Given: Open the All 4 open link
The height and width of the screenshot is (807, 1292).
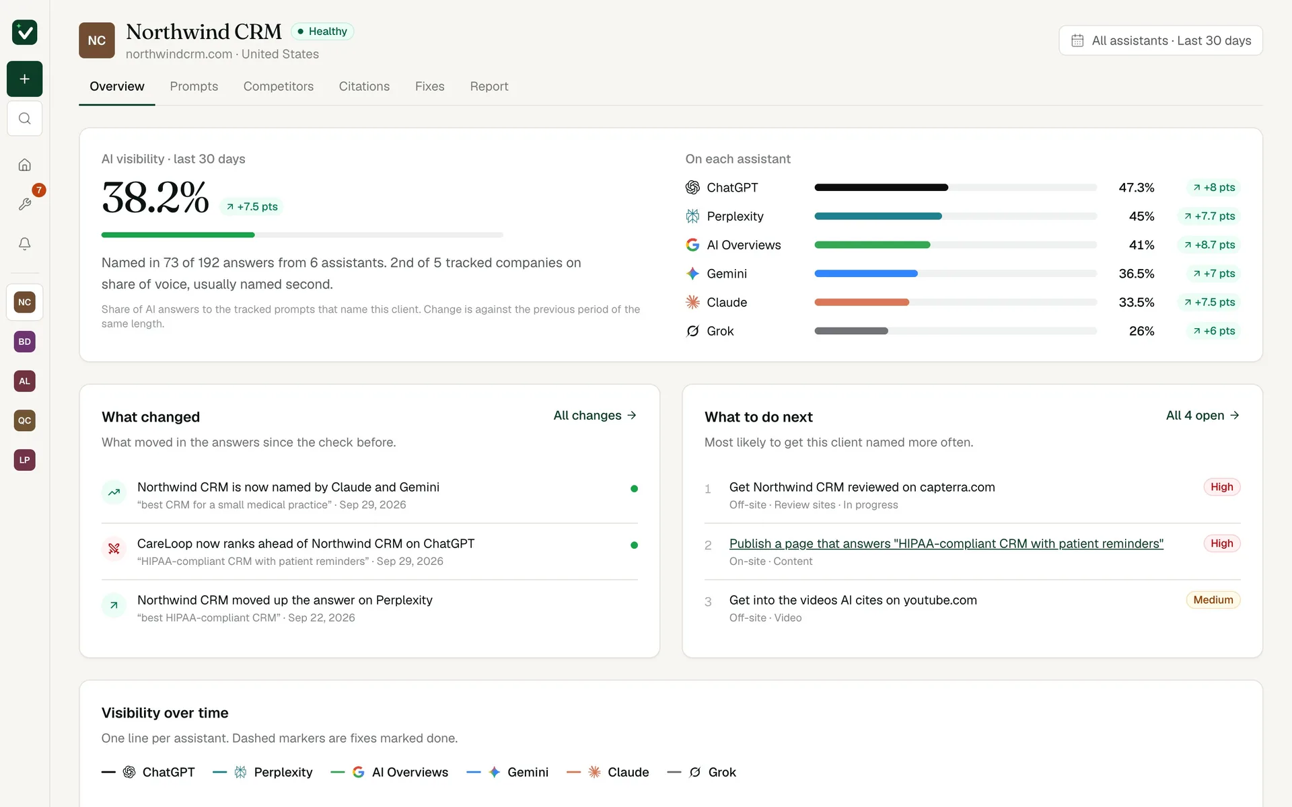Looking at the screenshot, I should pyautogui.click(x=1203, y=416).
